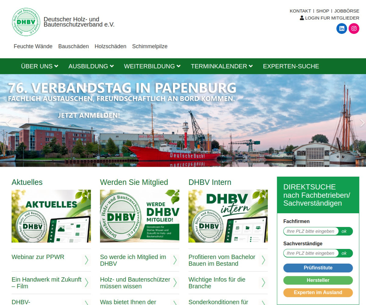Click arrow beside Holz- und Bautenschützer müssen wissen

point(175,282)
